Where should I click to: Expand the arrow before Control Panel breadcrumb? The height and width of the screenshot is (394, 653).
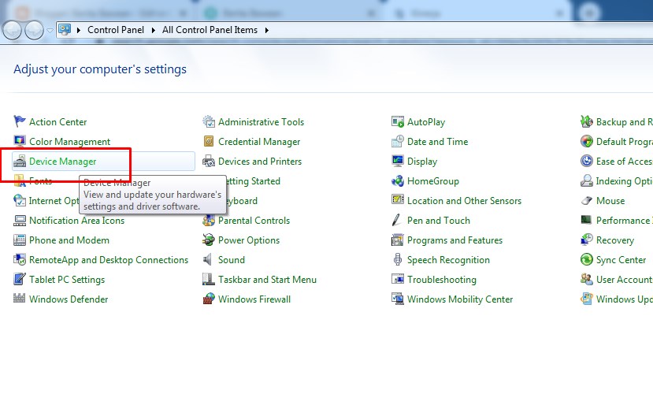78,30
